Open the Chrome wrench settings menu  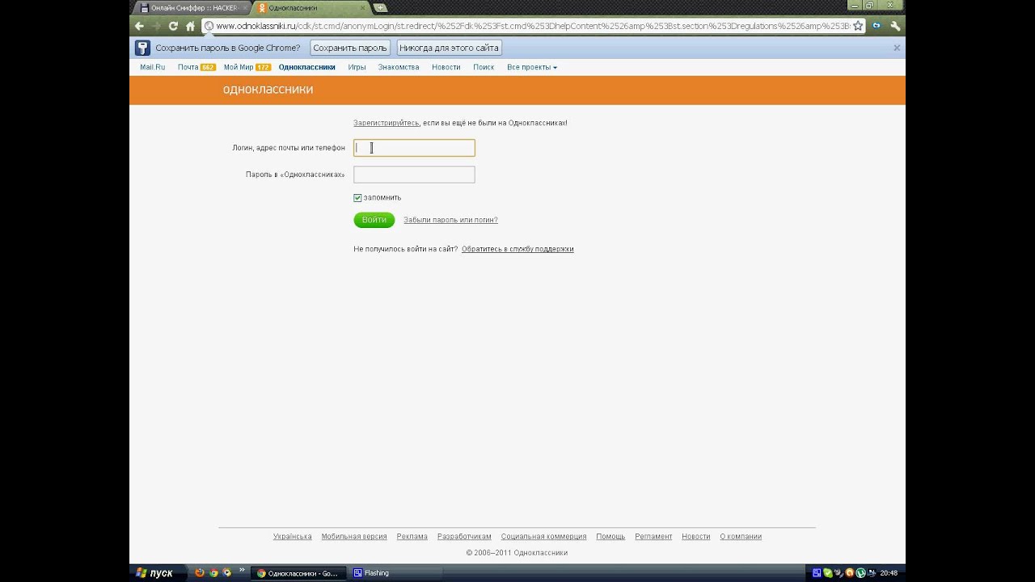(x=895, y=26)
